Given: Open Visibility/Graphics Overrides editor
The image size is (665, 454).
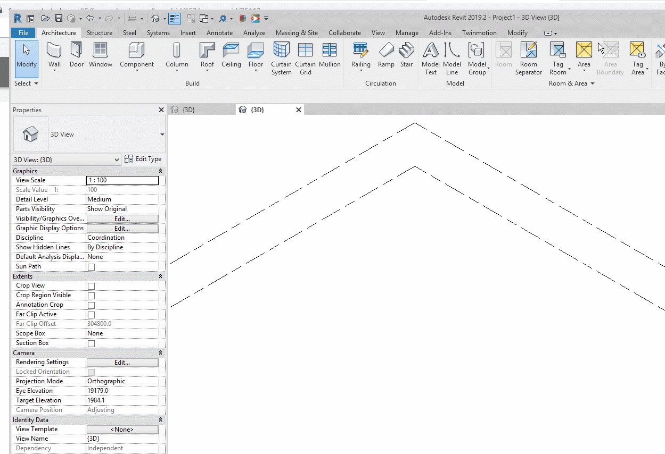Looking at the screenshot, I should tap(122, 218).
